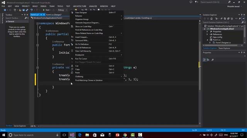
Task: Select Run To Cursor in context menu
Action: coord(97,59)
